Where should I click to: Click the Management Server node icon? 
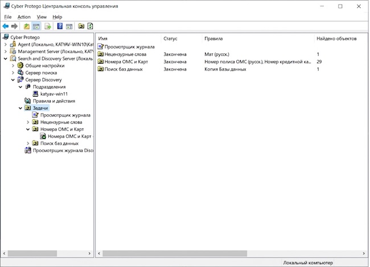(x=13, y=51)
